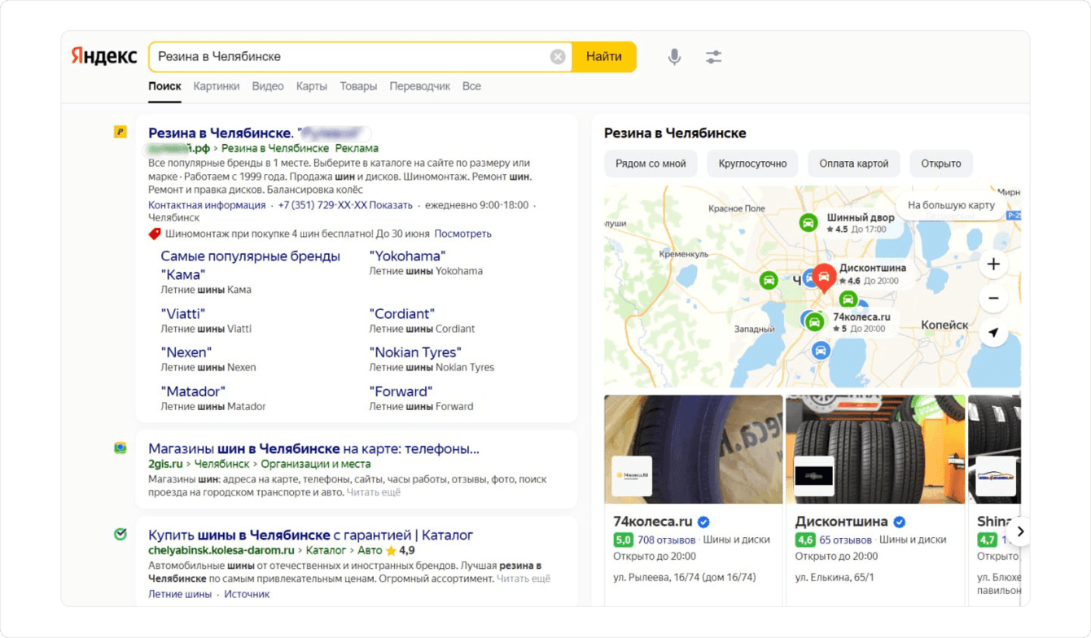Open 65 отзывов reviews link
The width and height of the screenshot is (1091, 638).
[x=846, y=540]
